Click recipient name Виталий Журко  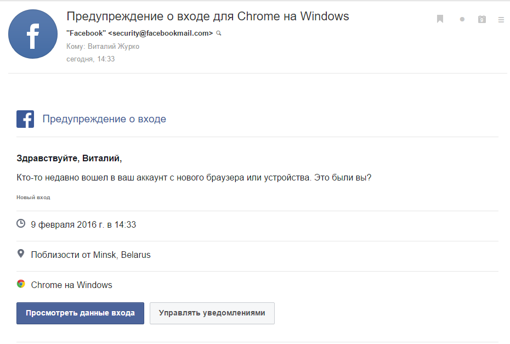[114, 47]
